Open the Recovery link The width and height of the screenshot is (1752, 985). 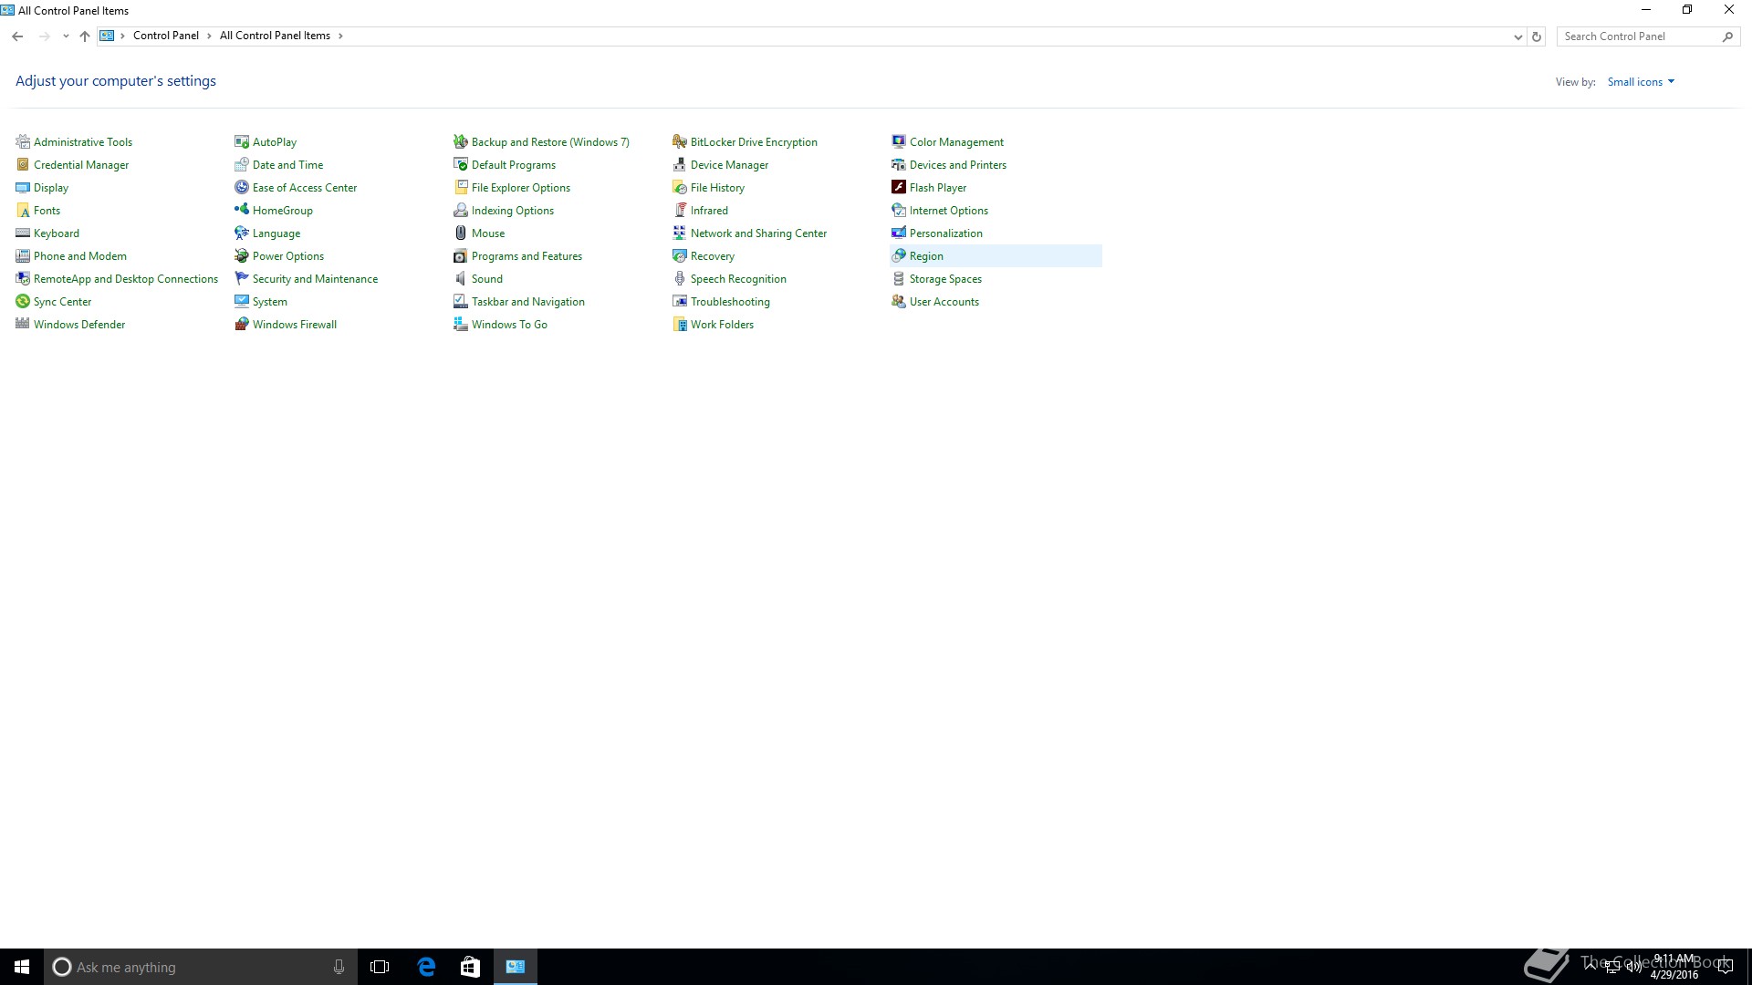tap(713, 256)
